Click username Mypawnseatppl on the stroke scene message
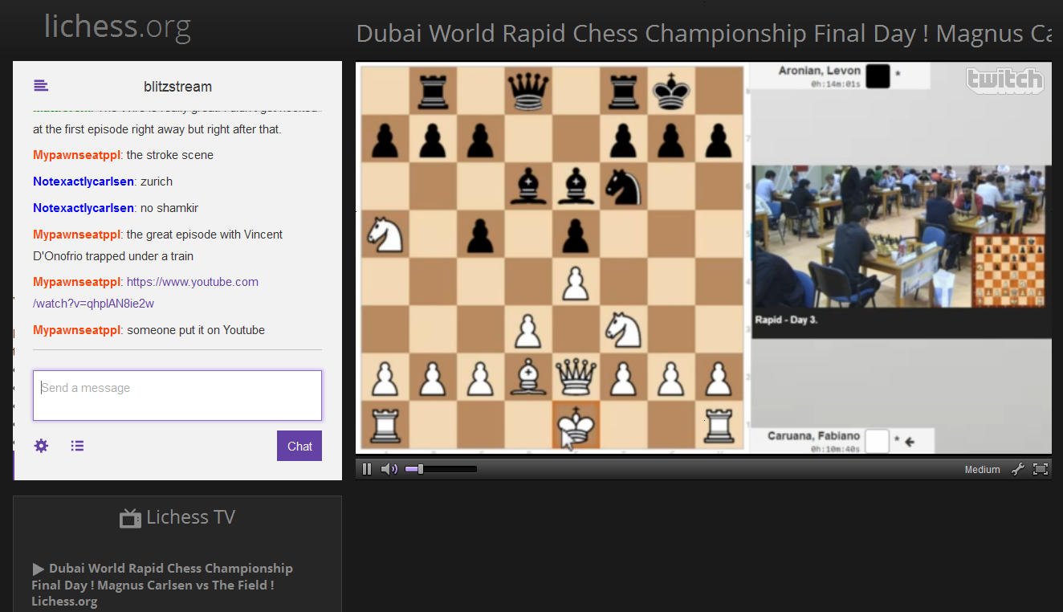Screen dimensions: 1063x612 (x=76, y=155)
